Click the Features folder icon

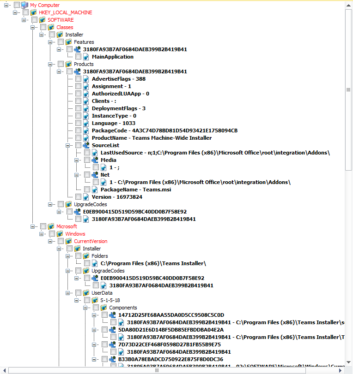click(x=68, y=42)
